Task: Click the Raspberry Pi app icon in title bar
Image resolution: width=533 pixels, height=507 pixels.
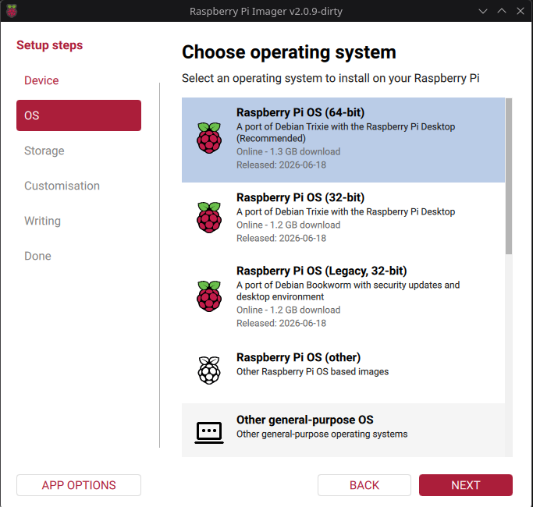Action: [x=12, y=11]
